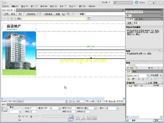The image size is (164, 123).
Task: Toggle Live Code (实时代码) button
Action: click(31, 14)
